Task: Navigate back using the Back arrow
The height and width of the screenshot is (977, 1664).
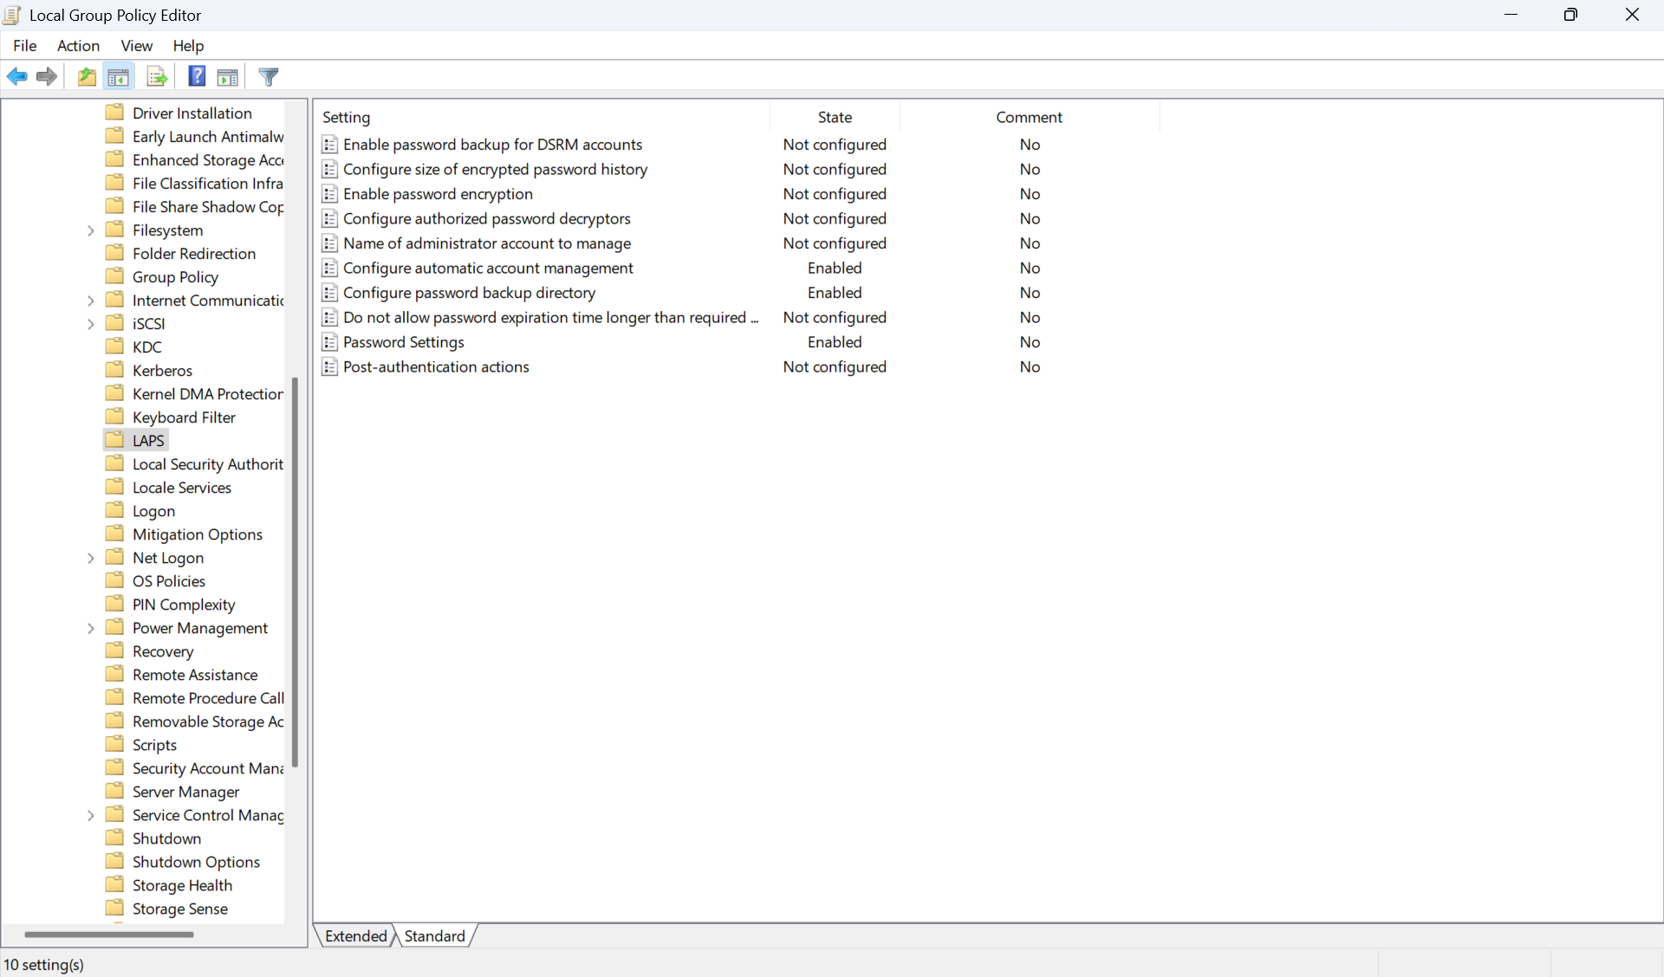Action: [x=17, y=76]
